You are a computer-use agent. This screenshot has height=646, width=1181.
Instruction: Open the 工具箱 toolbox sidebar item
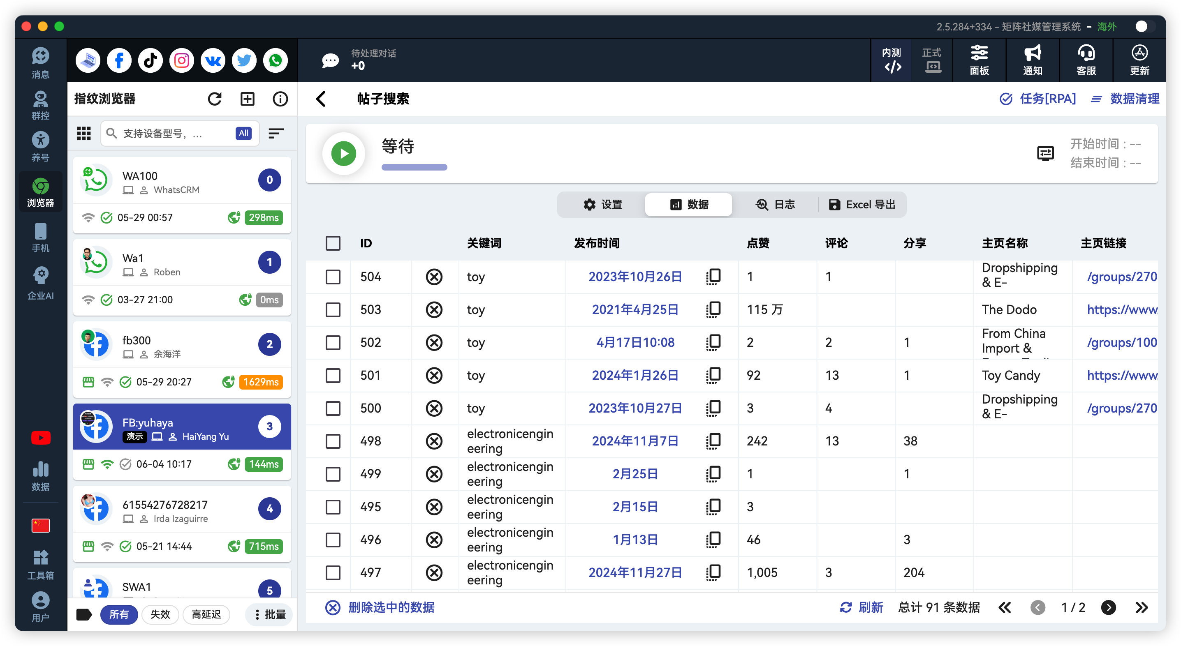tap(40, 565)
